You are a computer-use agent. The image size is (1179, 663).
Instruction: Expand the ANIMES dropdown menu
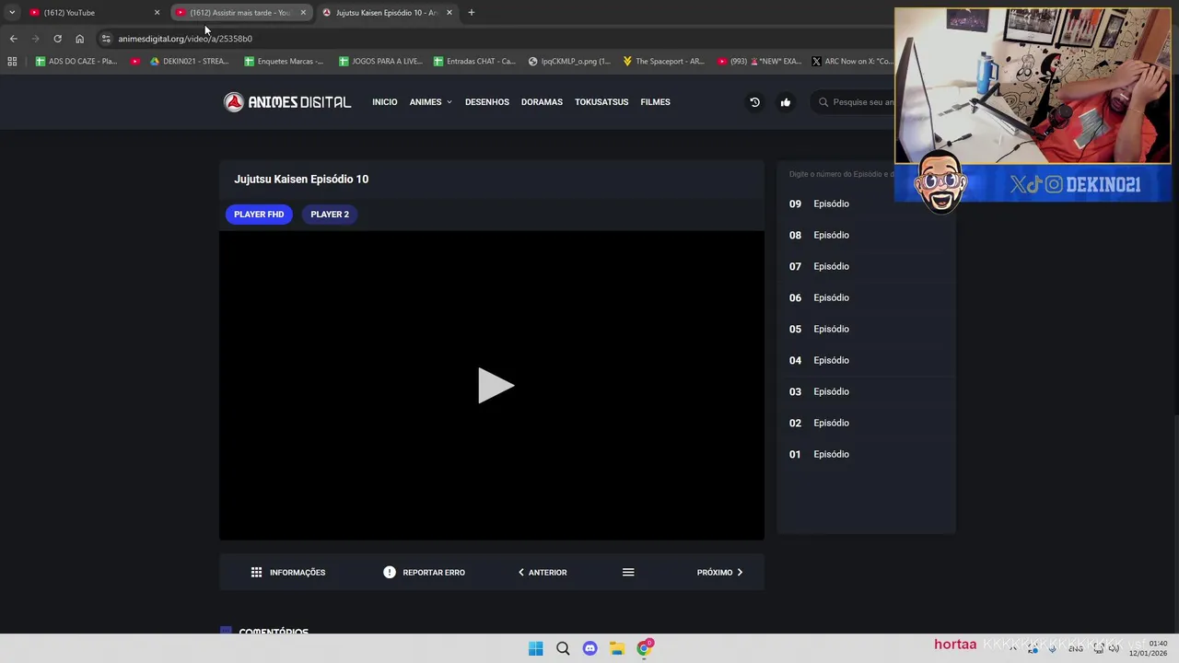[431, 102]
